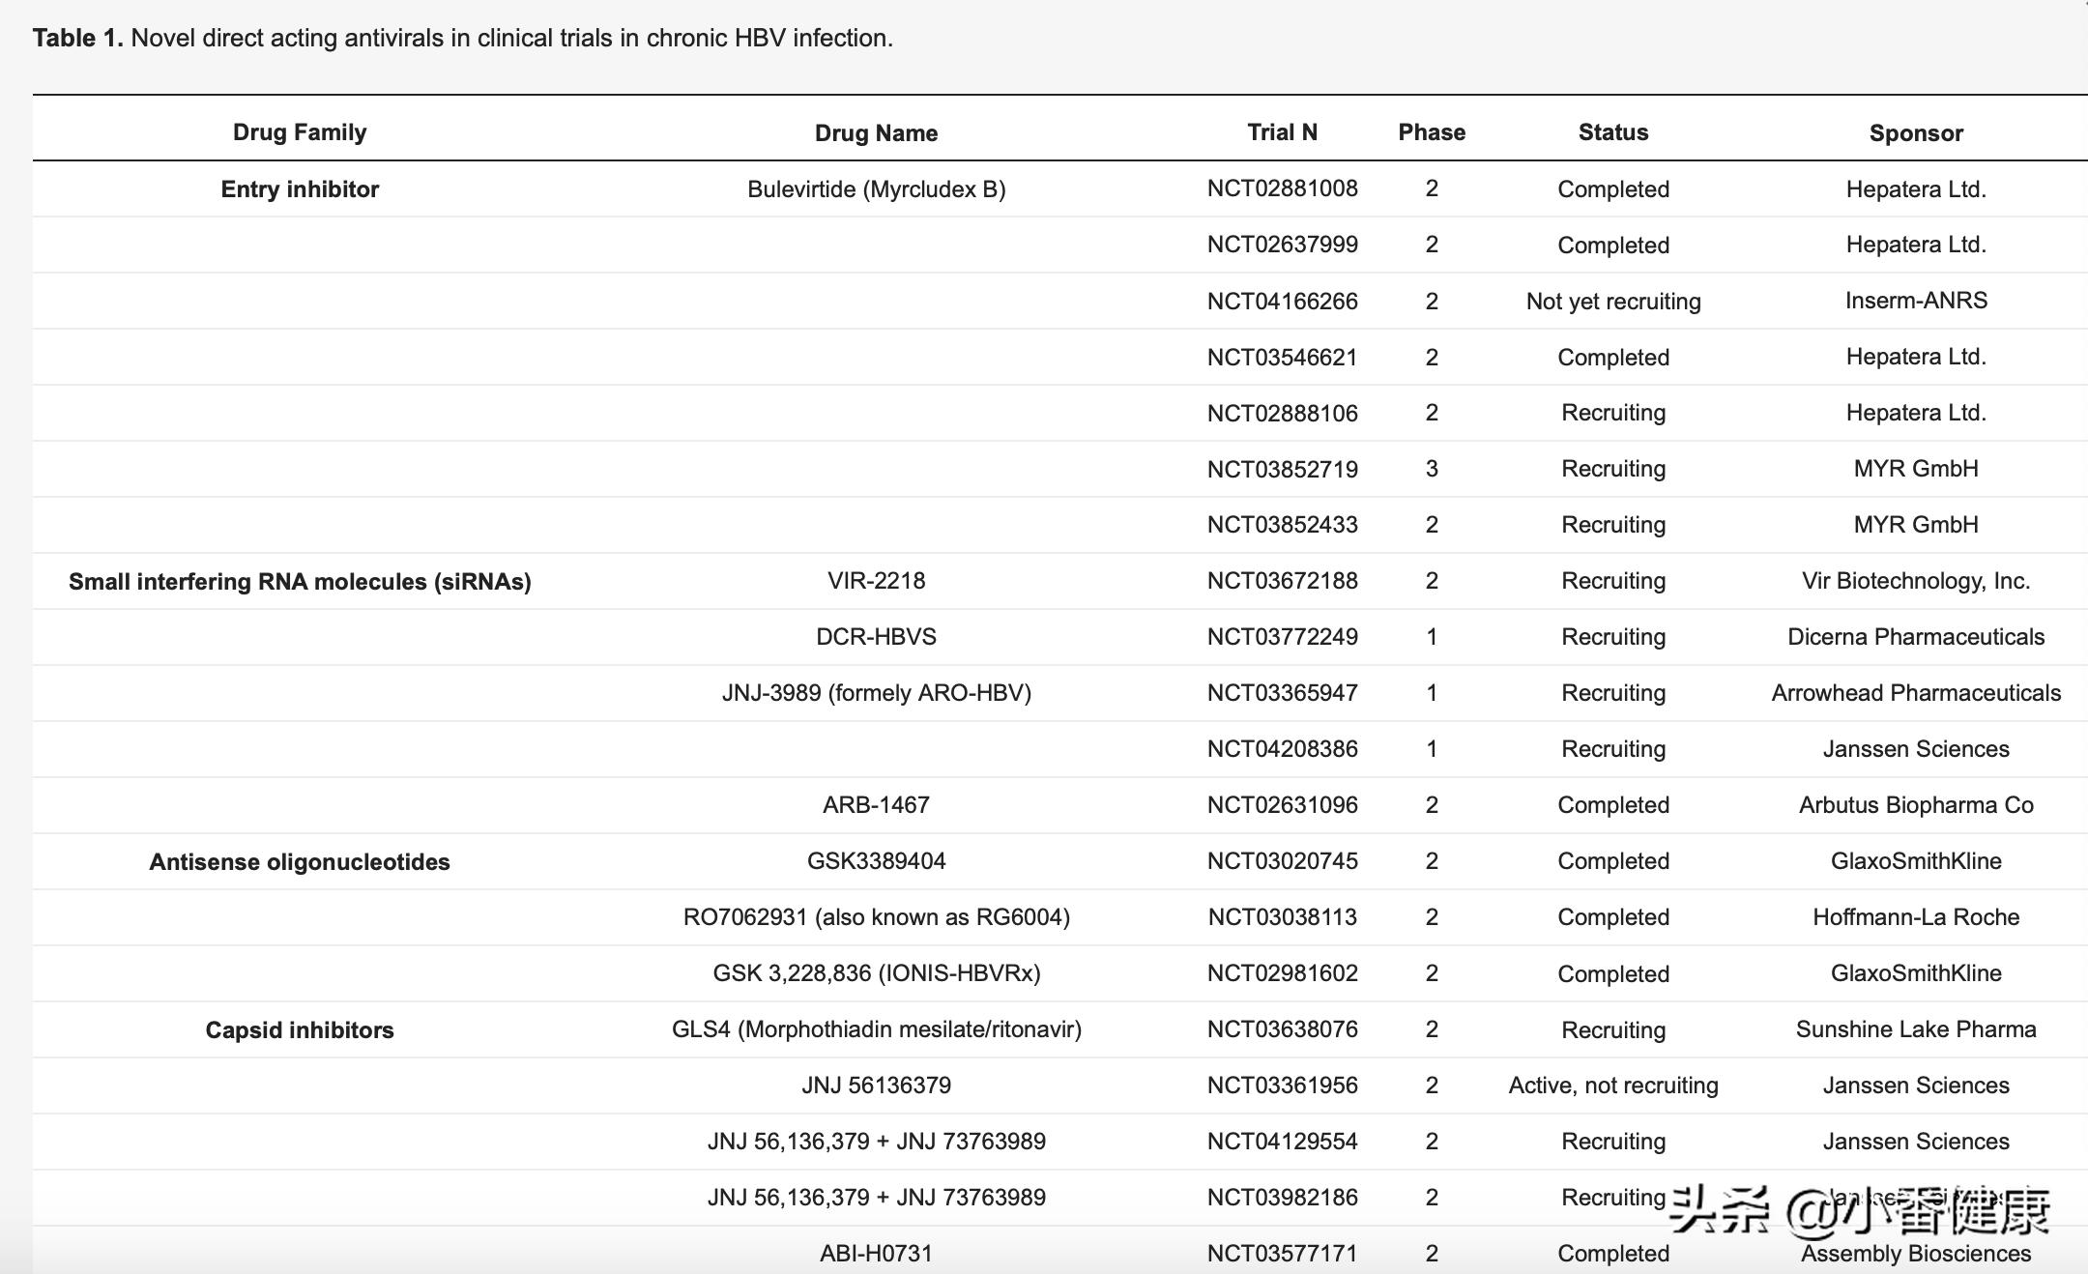Click the VIR-2218 drug name
Screen dimensions: 2088x1274
(876, 581)
